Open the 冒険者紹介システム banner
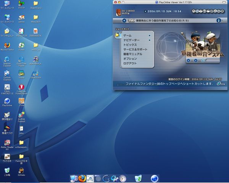This screenshot has width=229, height=183. pos(203,44)
